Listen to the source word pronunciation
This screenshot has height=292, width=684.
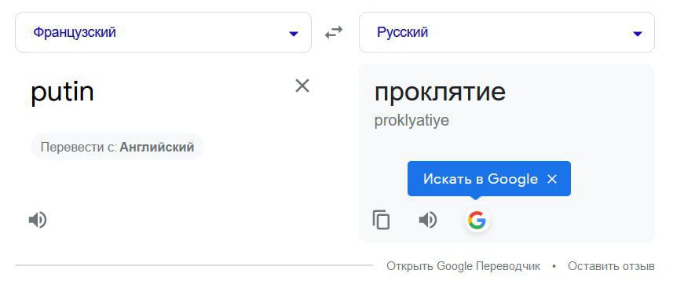click(x=38, y=220)
